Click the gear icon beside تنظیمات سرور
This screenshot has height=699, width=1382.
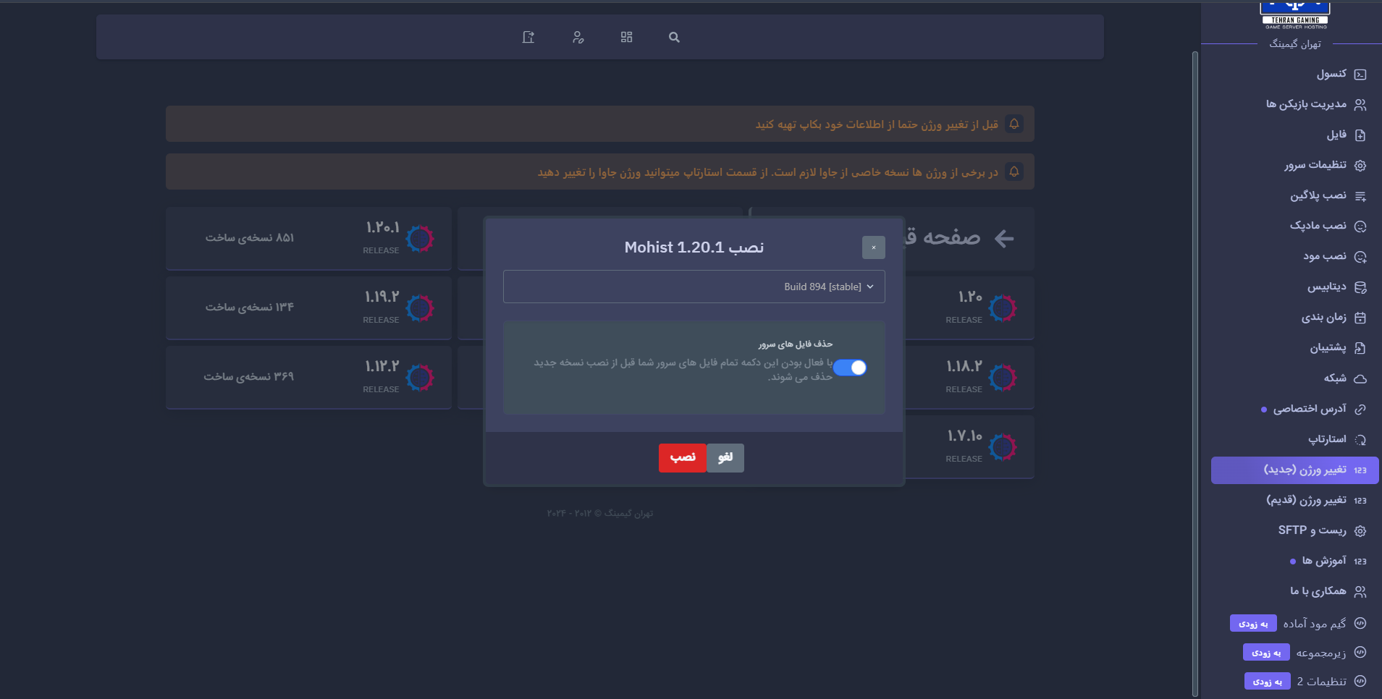pyautogui.click(x=1360, y=166)
